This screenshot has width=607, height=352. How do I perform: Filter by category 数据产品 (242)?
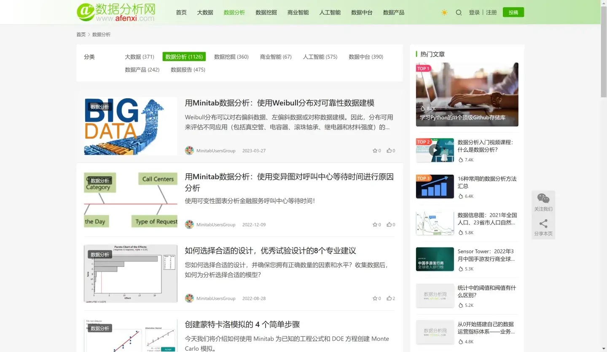(142, 70)
